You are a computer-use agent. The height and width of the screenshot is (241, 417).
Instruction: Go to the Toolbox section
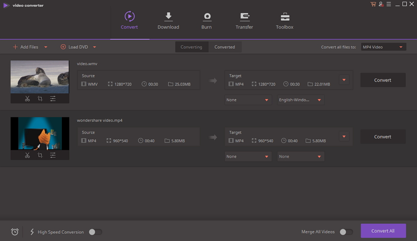(x=285, y=21)
